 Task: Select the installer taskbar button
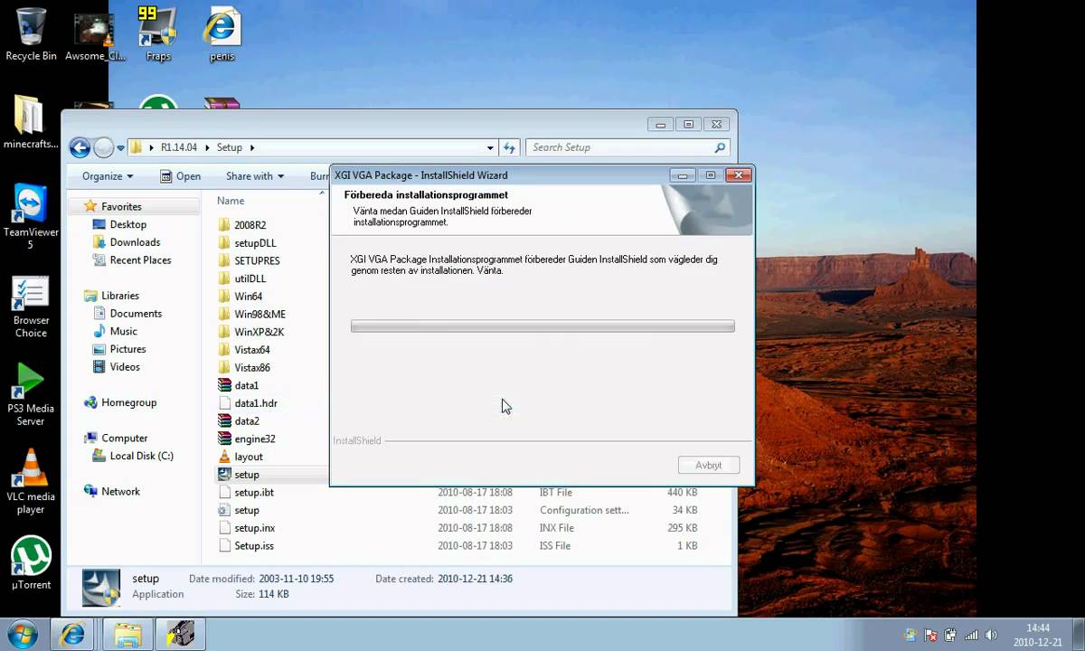(181, 633)
